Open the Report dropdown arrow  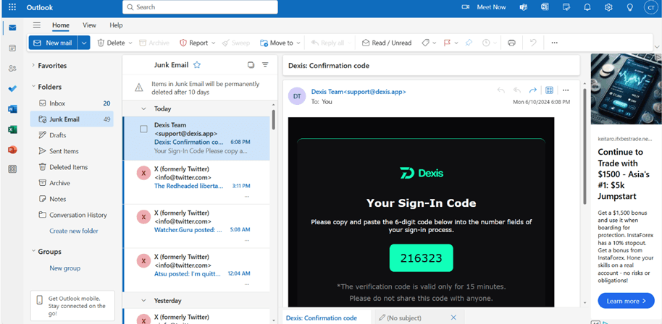(213, 43)
